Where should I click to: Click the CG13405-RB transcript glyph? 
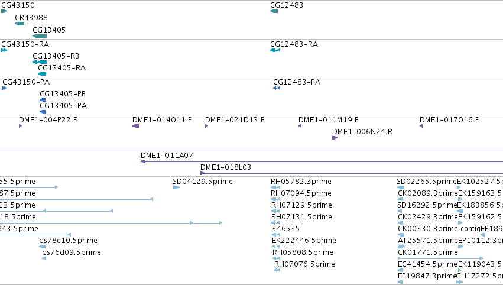(x=40, y=62)
